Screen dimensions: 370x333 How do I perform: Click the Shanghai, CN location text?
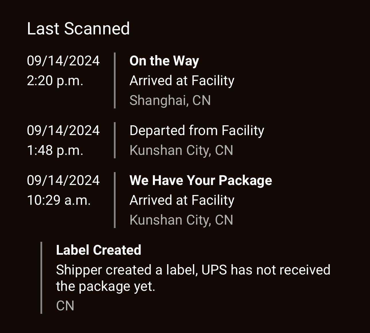(x=170, y=100)
